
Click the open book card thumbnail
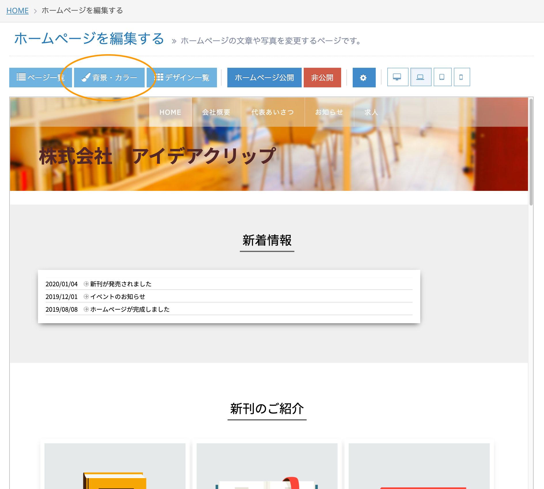click(x=267, y=466)
